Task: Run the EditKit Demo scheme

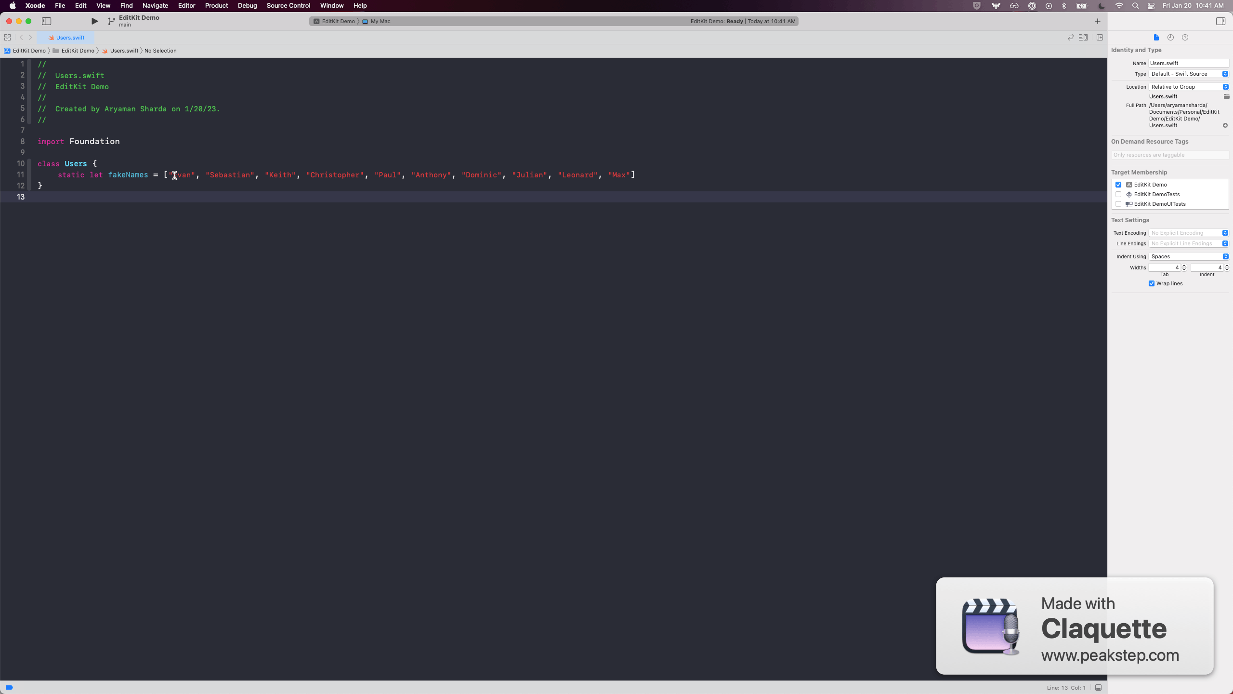Action: (x=94, y=21)
